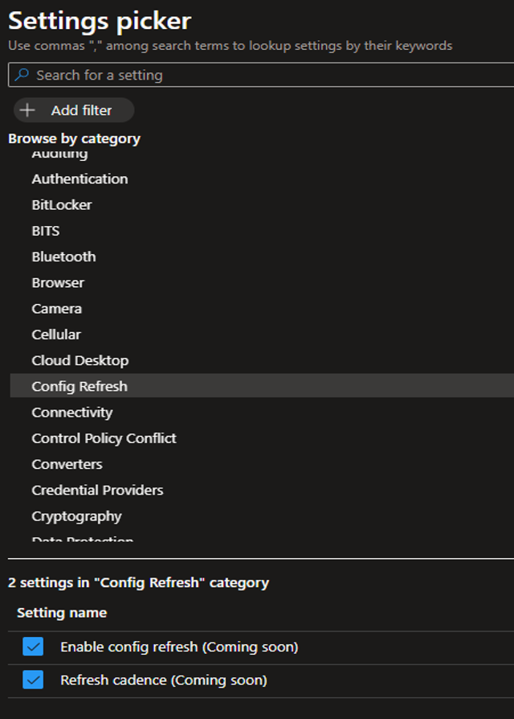Open the Cryptography category

76,516
